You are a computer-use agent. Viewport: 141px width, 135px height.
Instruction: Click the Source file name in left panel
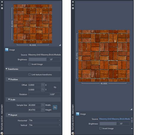pyautogui.click(x=44, y=55)
